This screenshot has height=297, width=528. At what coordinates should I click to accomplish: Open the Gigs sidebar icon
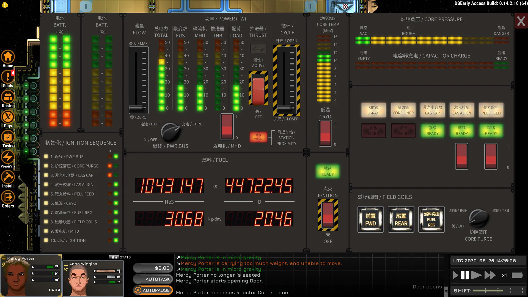coord(8,117)
